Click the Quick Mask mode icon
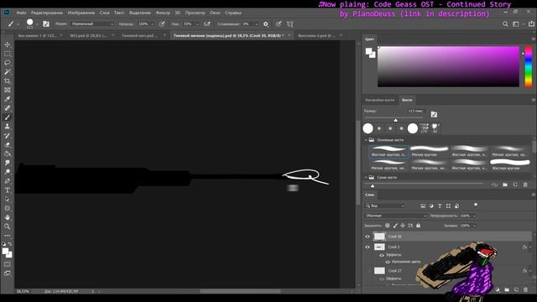Viewport: 537px width, 302px height. [8, 264]
